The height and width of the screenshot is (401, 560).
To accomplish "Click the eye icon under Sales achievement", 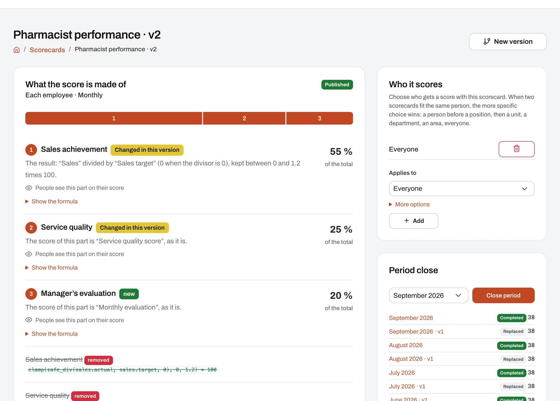I will pyautogui.click(x=29, y=188).
